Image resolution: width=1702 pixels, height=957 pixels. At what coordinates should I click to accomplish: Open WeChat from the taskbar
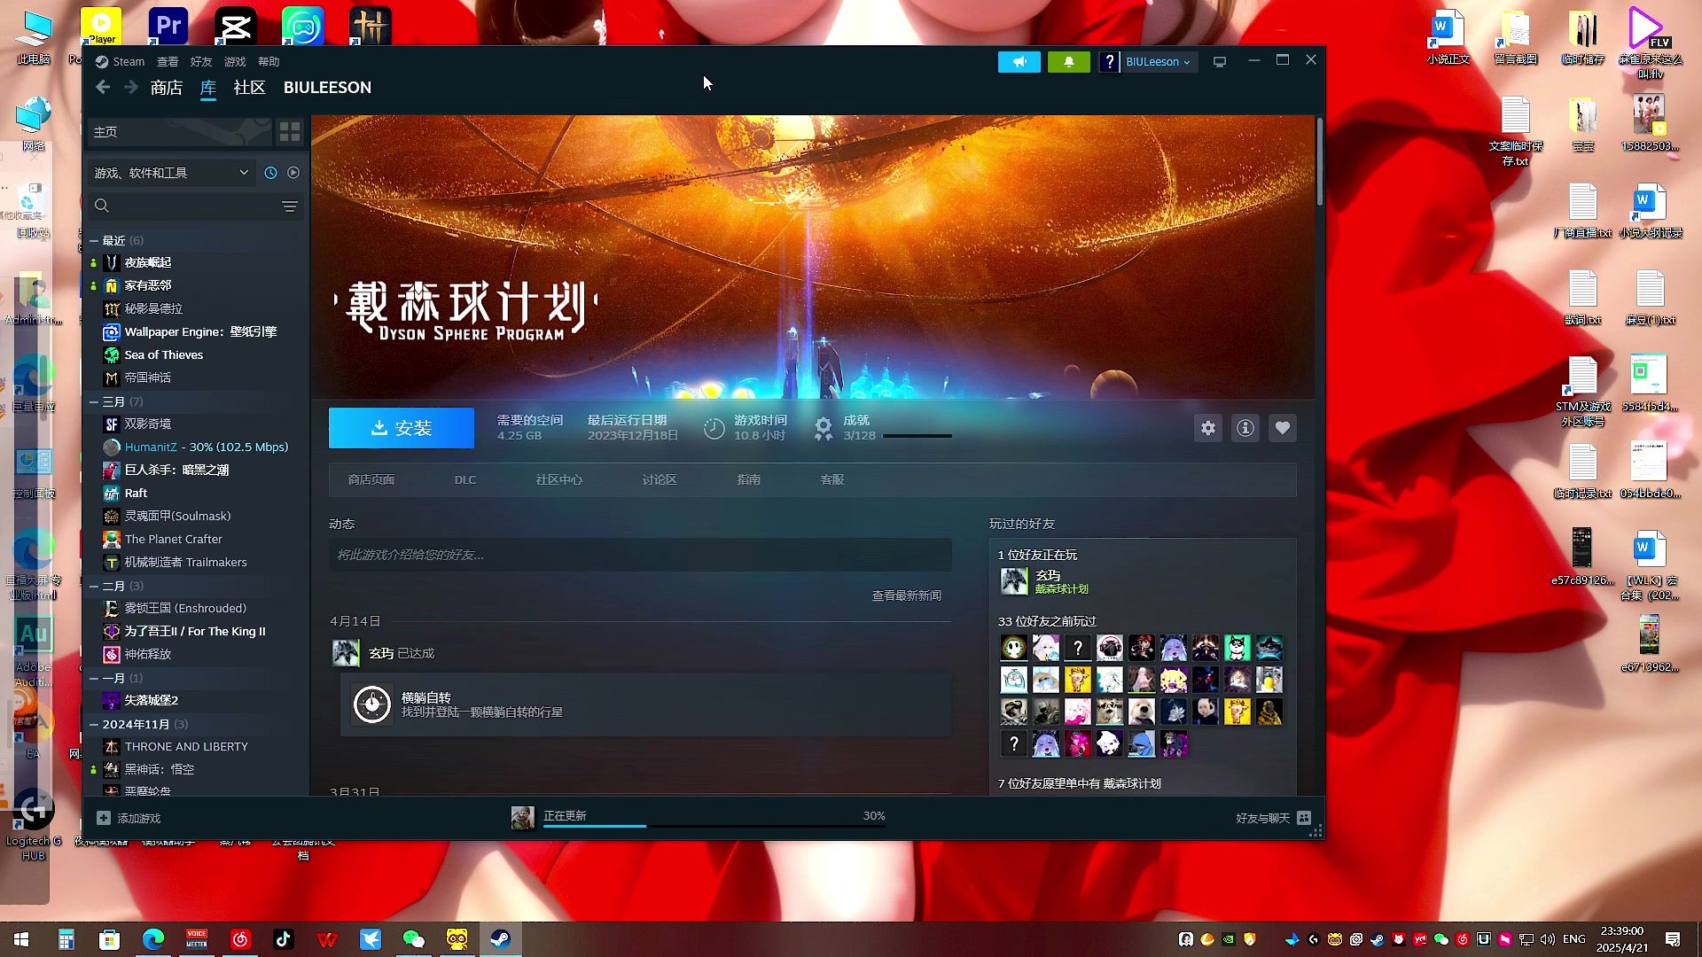tap(414, 939)
